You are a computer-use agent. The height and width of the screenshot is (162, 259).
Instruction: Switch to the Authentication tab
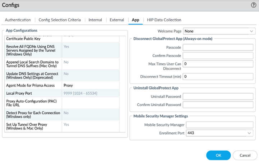pyautogui.click(x=18, y=20)
